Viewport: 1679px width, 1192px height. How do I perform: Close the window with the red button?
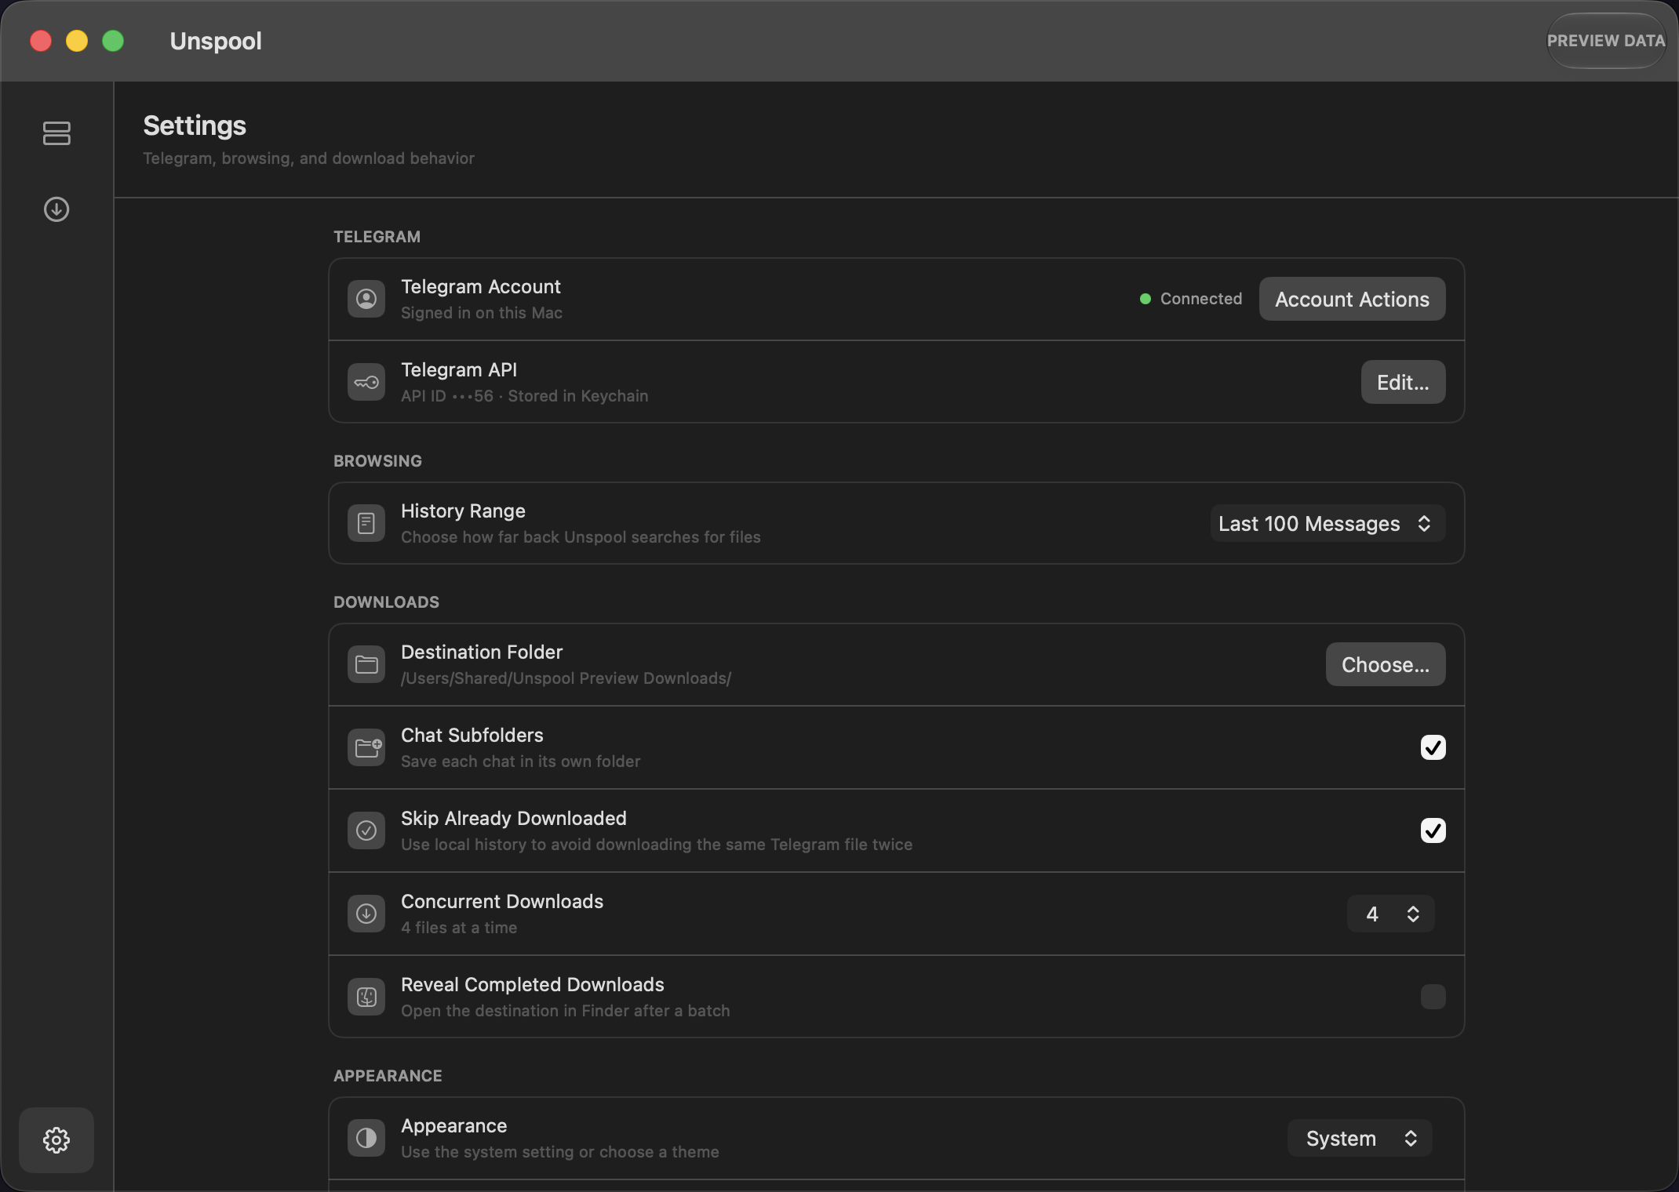click(x=41, y=41)
